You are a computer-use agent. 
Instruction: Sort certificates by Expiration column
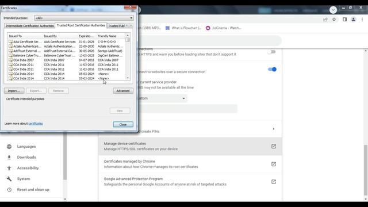point(87,36)
